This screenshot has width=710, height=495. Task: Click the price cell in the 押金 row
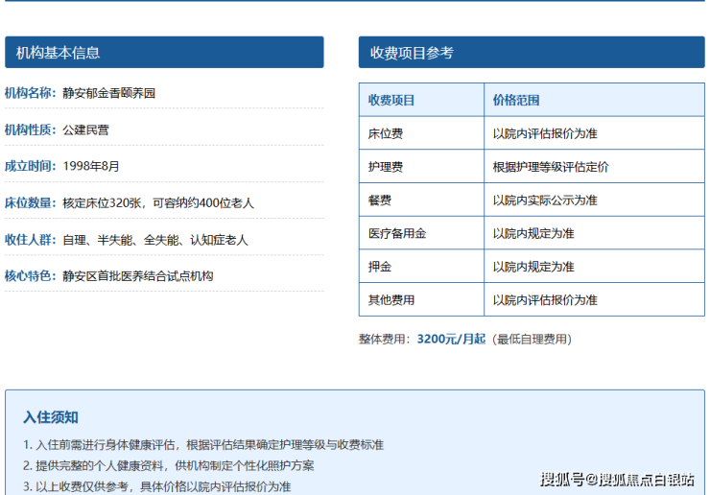tap(595, 267)
